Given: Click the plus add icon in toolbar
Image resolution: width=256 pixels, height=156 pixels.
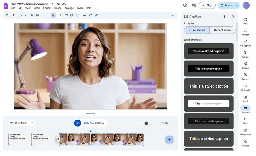Looking at the screenshot, I should 13,15.
